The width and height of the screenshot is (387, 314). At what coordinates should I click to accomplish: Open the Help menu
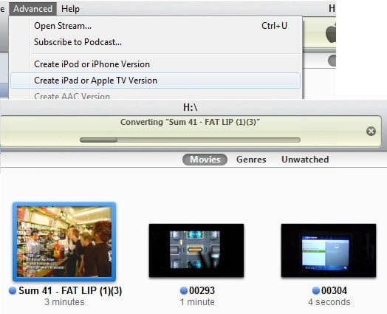(70, 9)
